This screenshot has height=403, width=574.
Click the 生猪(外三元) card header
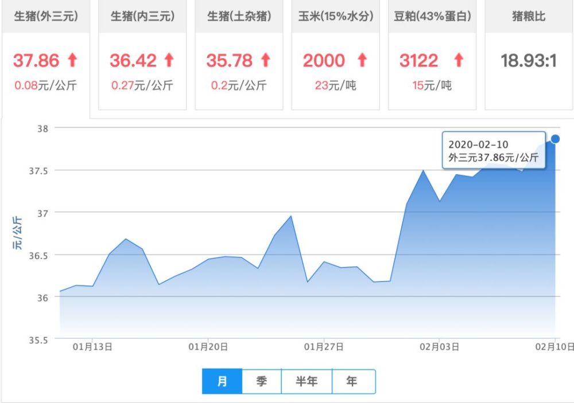(46, 17)
